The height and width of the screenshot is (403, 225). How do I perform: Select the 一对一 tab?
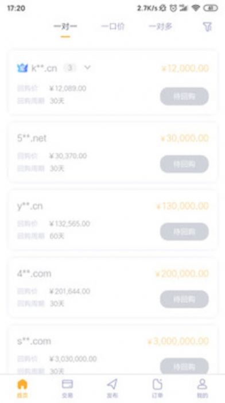click(x=65, y=26)
